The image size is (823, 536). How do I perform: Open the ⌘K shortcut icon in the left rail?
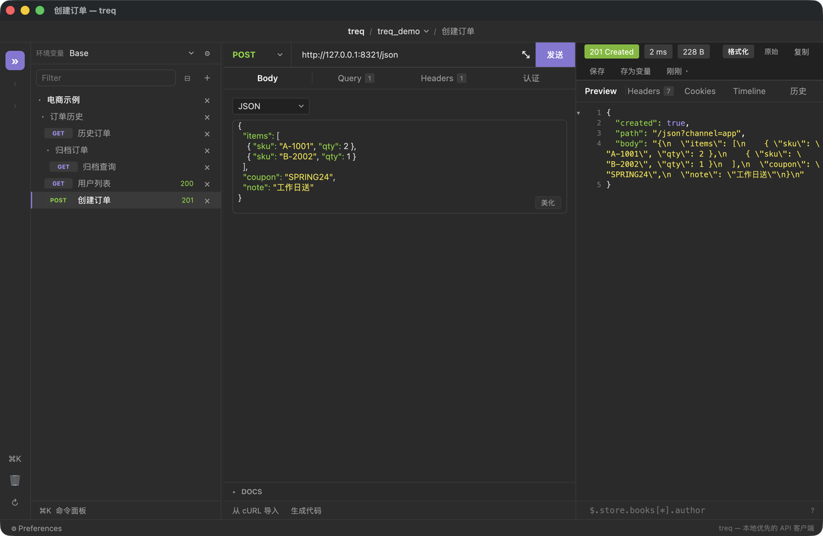click(x=15, y=459)
